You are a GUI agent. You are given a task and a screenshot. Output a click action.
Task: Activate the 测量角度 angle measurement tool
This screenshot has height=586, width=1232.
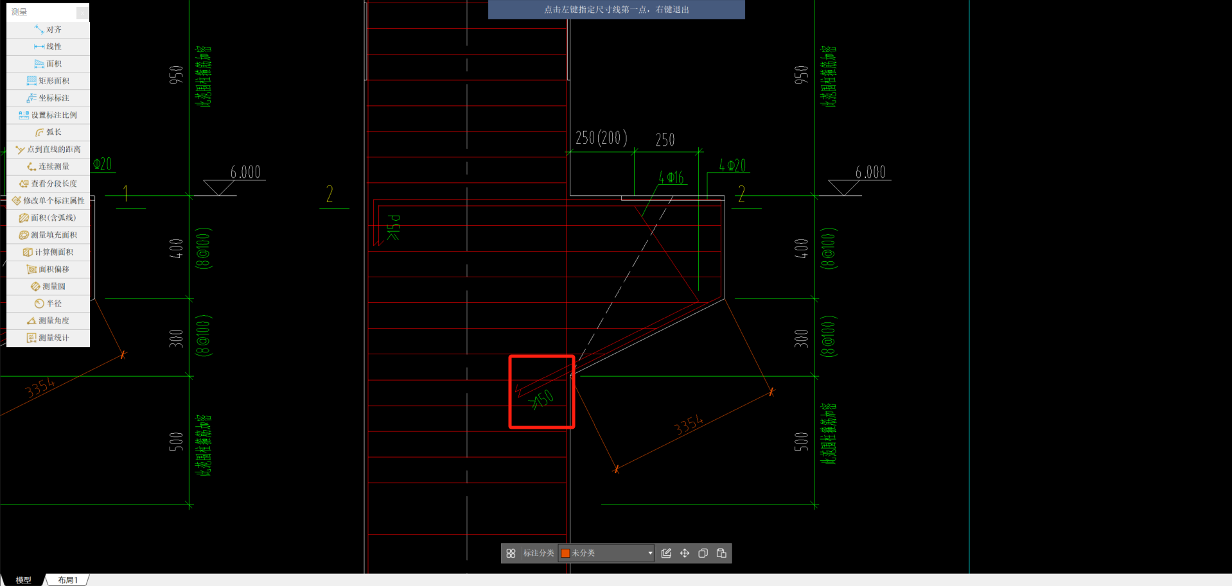pos(48,320)
